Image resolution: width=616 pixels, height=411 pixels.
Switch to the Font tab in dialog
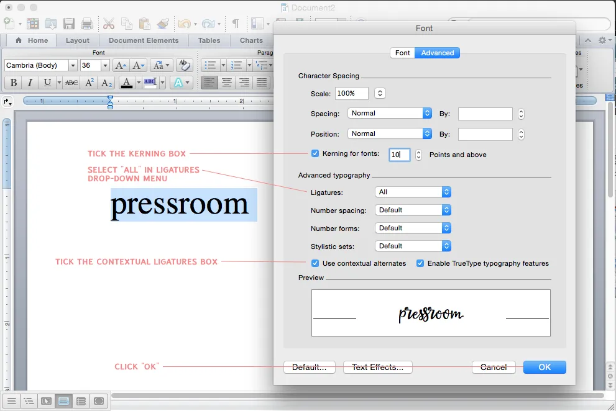tap(402, 53)
